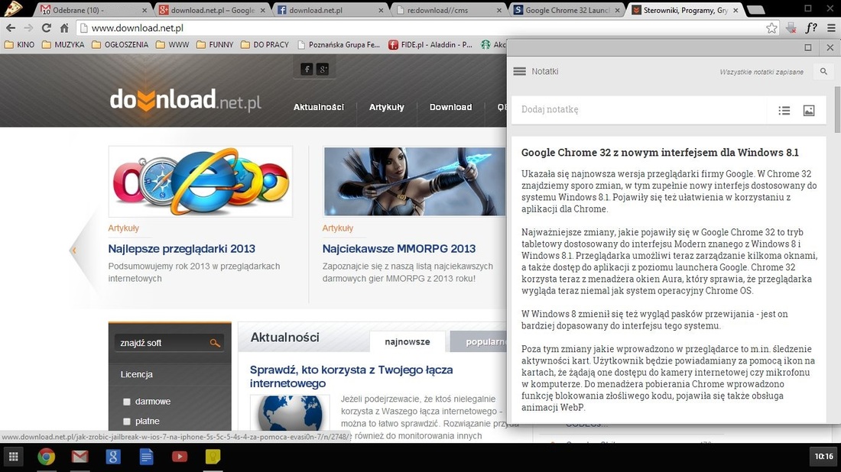Click the notes panel vertical scrollbar
The image size is (841, 472).
click(836, 109)
